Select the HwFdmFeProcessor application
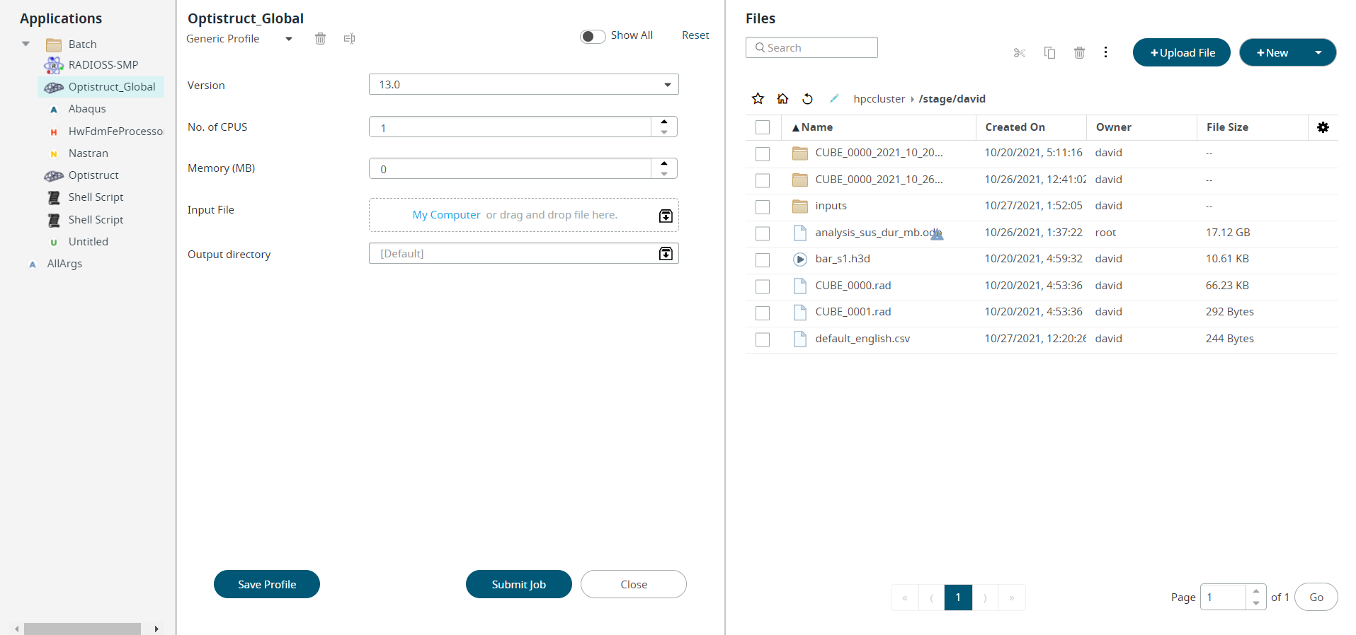Screen dimensions: 1356x635 coord(116,132)
